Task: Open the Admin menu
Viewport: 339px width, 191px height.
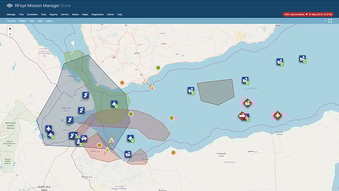Action: 110,15
